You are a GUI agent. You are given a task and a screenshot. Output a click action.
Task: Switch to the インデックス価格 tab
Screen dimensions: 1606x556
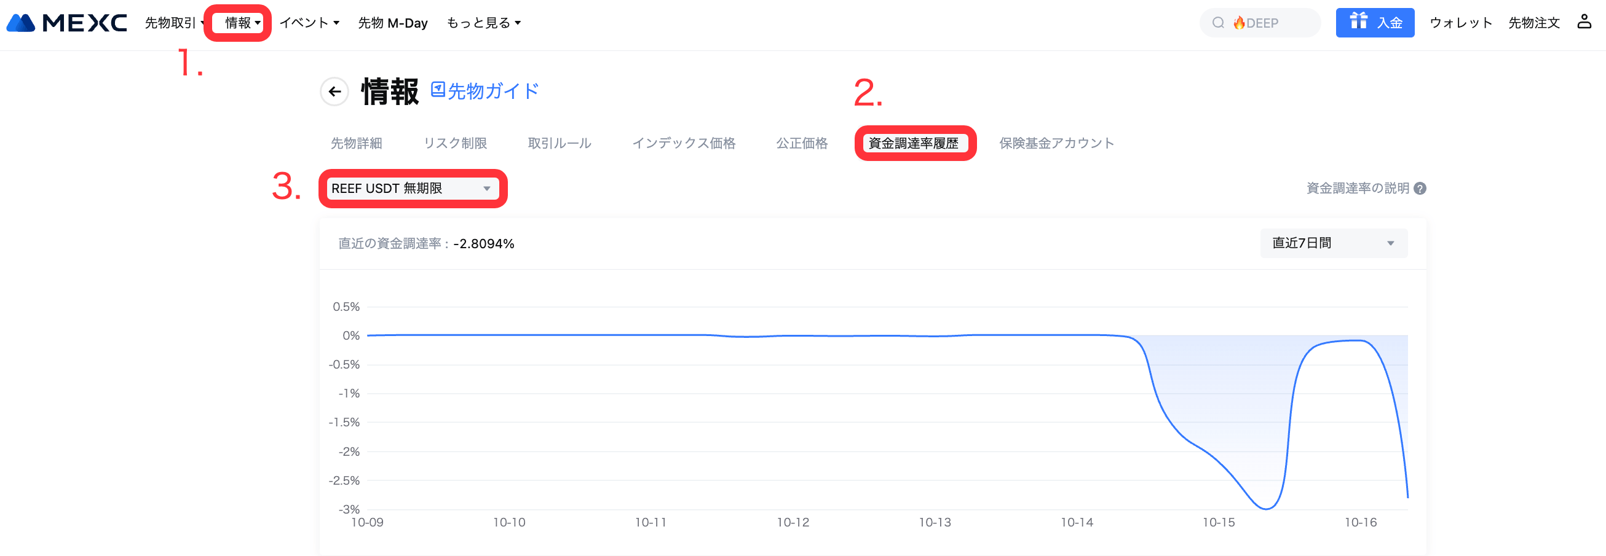point(683,143)
